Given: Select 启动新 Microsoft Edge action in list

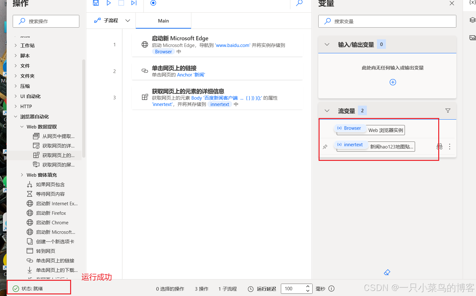Looking at the screenshot, I should coord(51,232).
